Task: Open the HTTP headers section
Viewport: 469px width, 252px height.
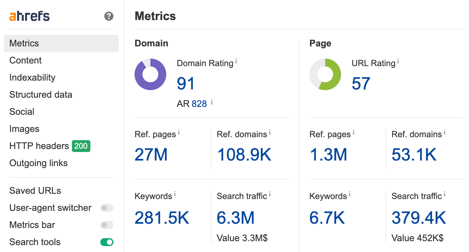Action: 39,146
